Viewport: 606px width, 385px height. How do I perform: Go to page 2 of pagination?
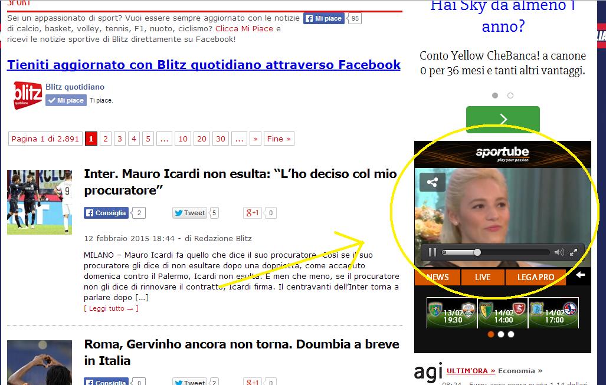pyautogui.click(x=106, y=139)
